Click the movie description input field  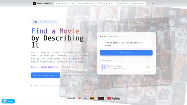coord(126,44)
